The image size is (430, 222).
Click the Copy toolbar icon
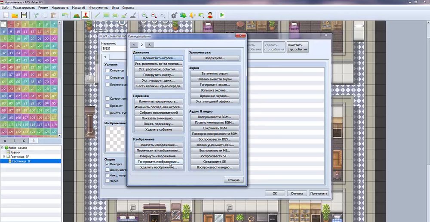click(45, 15)
